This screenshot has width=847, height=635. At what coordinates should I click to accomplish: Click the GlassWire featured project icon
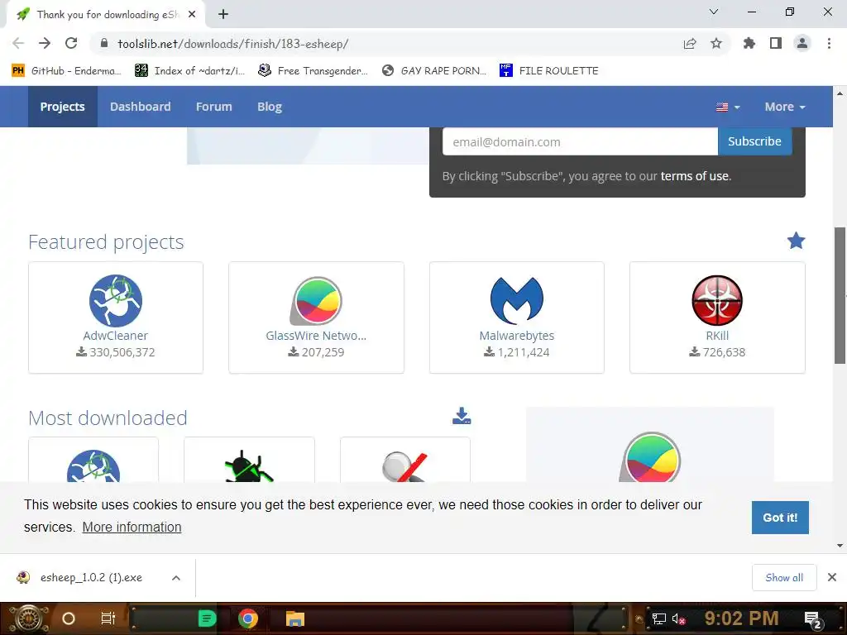(x=317, y=301)
